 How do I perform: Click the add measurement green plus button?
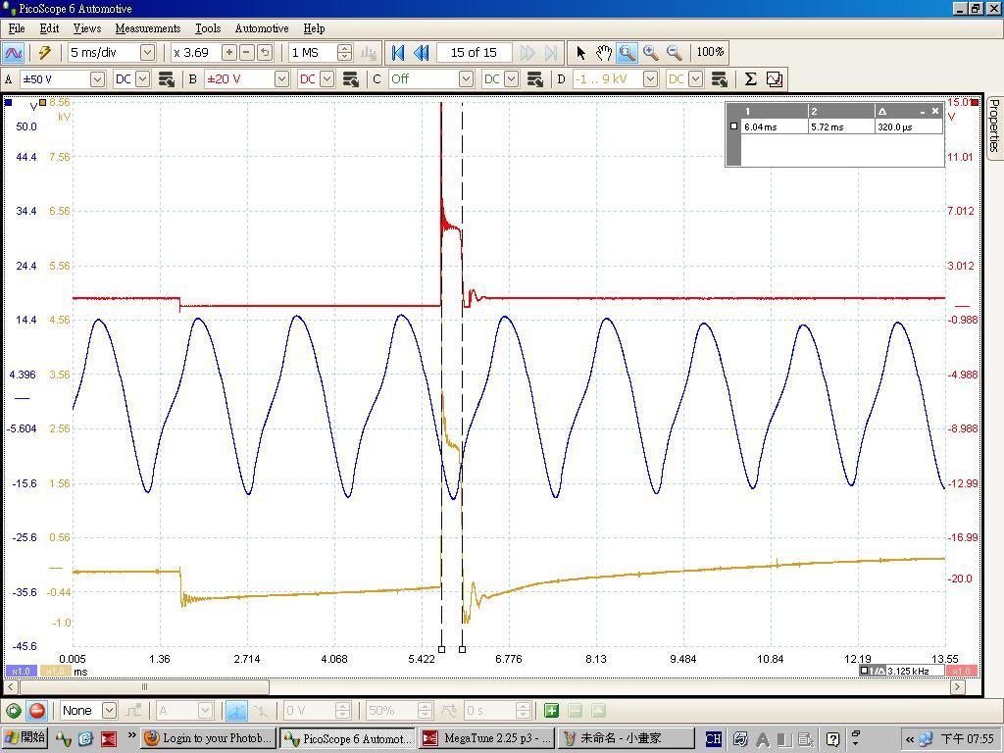click(x=551, y=711)
